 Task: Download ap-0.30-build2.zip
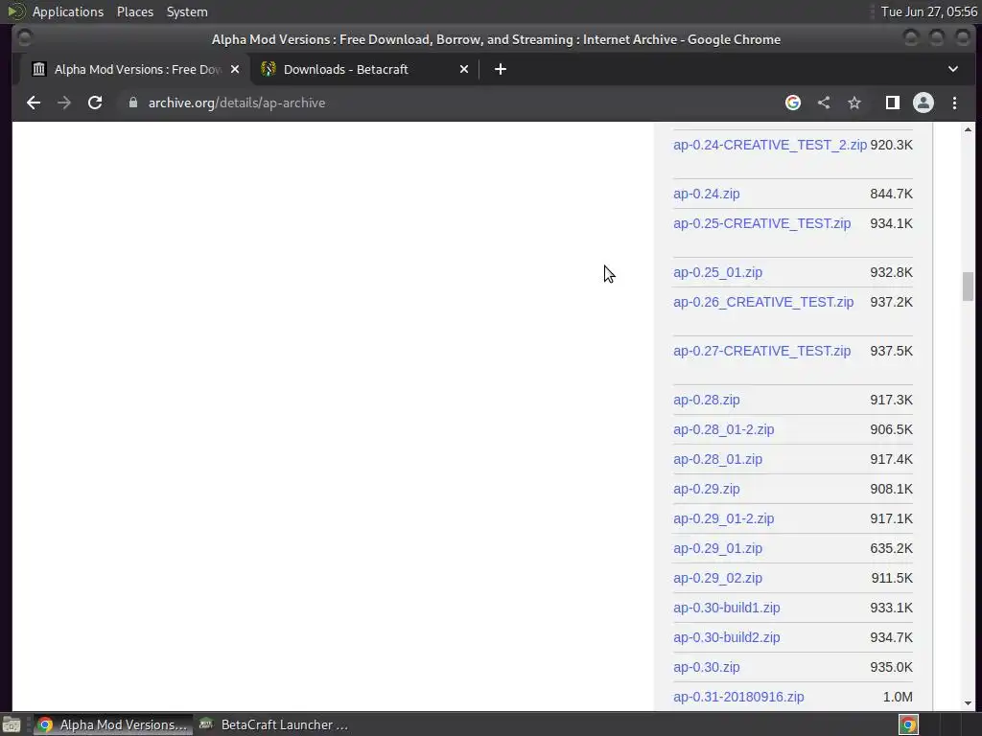(727, 637)
